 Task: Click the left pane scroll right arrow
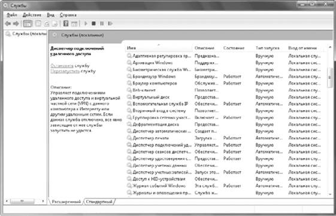click(43, 201)
